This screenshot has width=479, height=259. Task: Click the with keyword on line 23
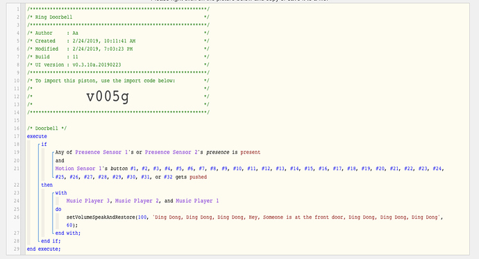(x=61, y=193)
